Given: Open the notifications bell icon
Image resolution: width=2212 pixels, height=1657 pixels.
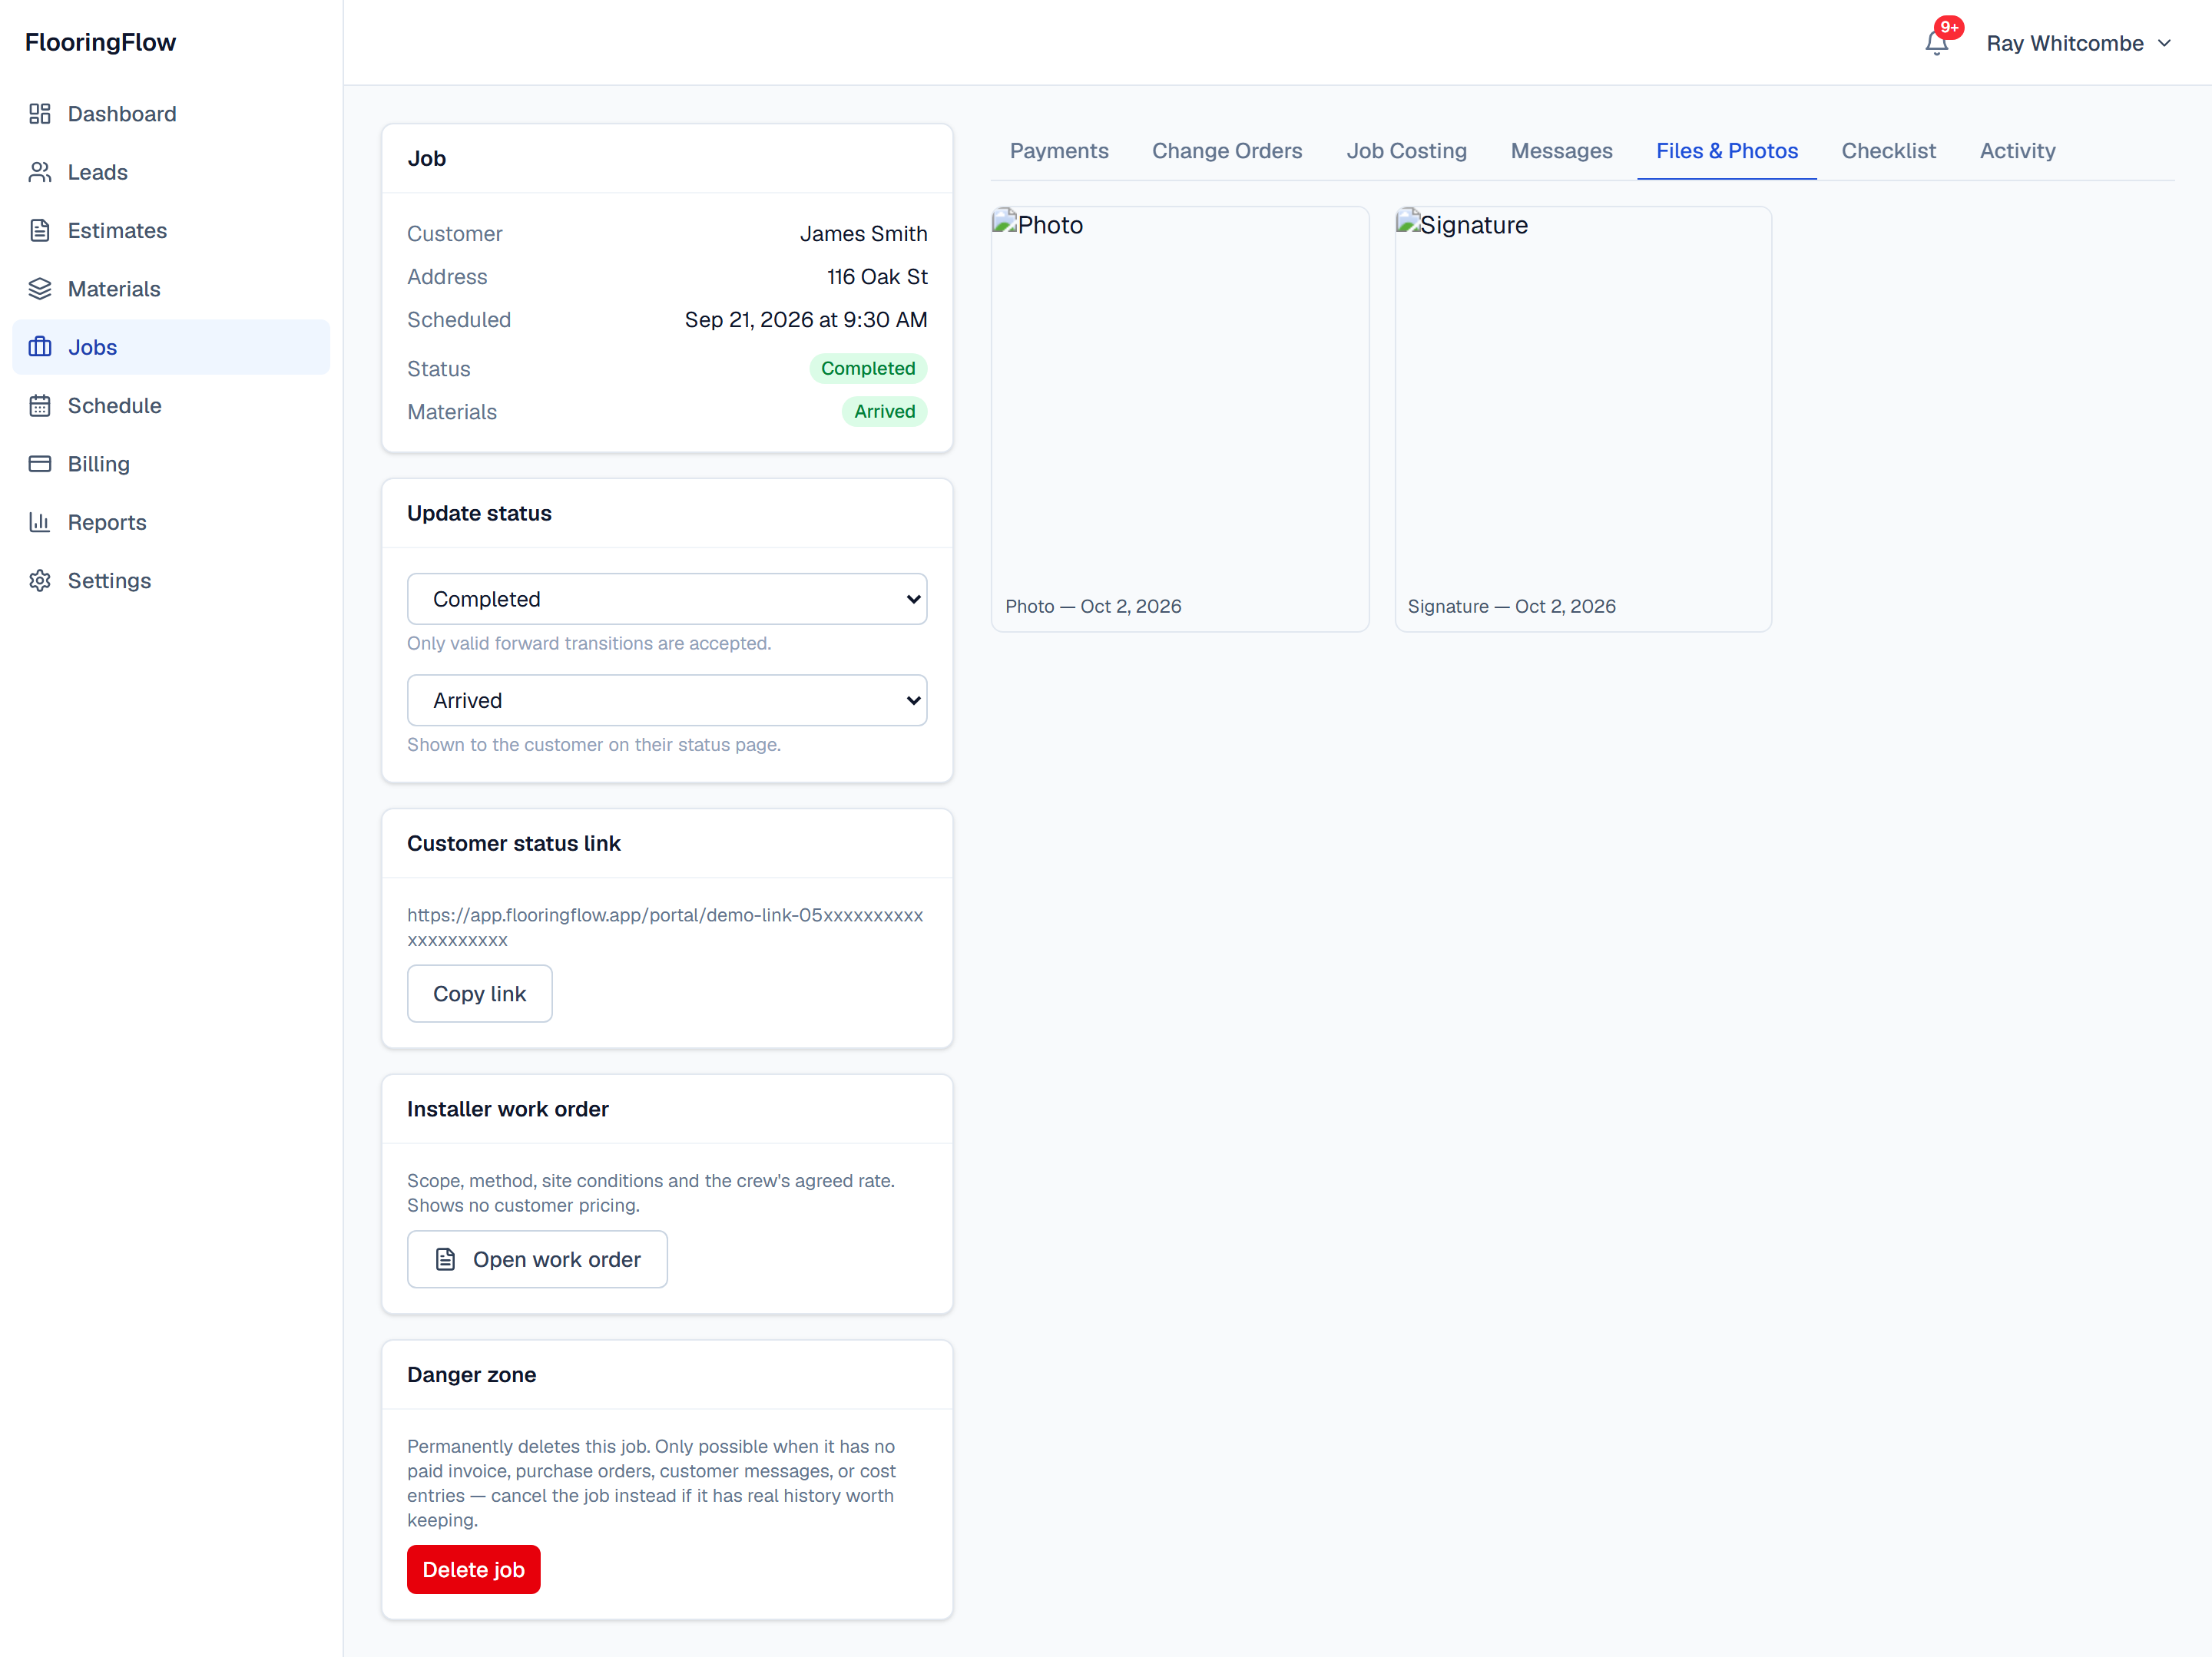Looking at the screenshot, I should 1936,43.
